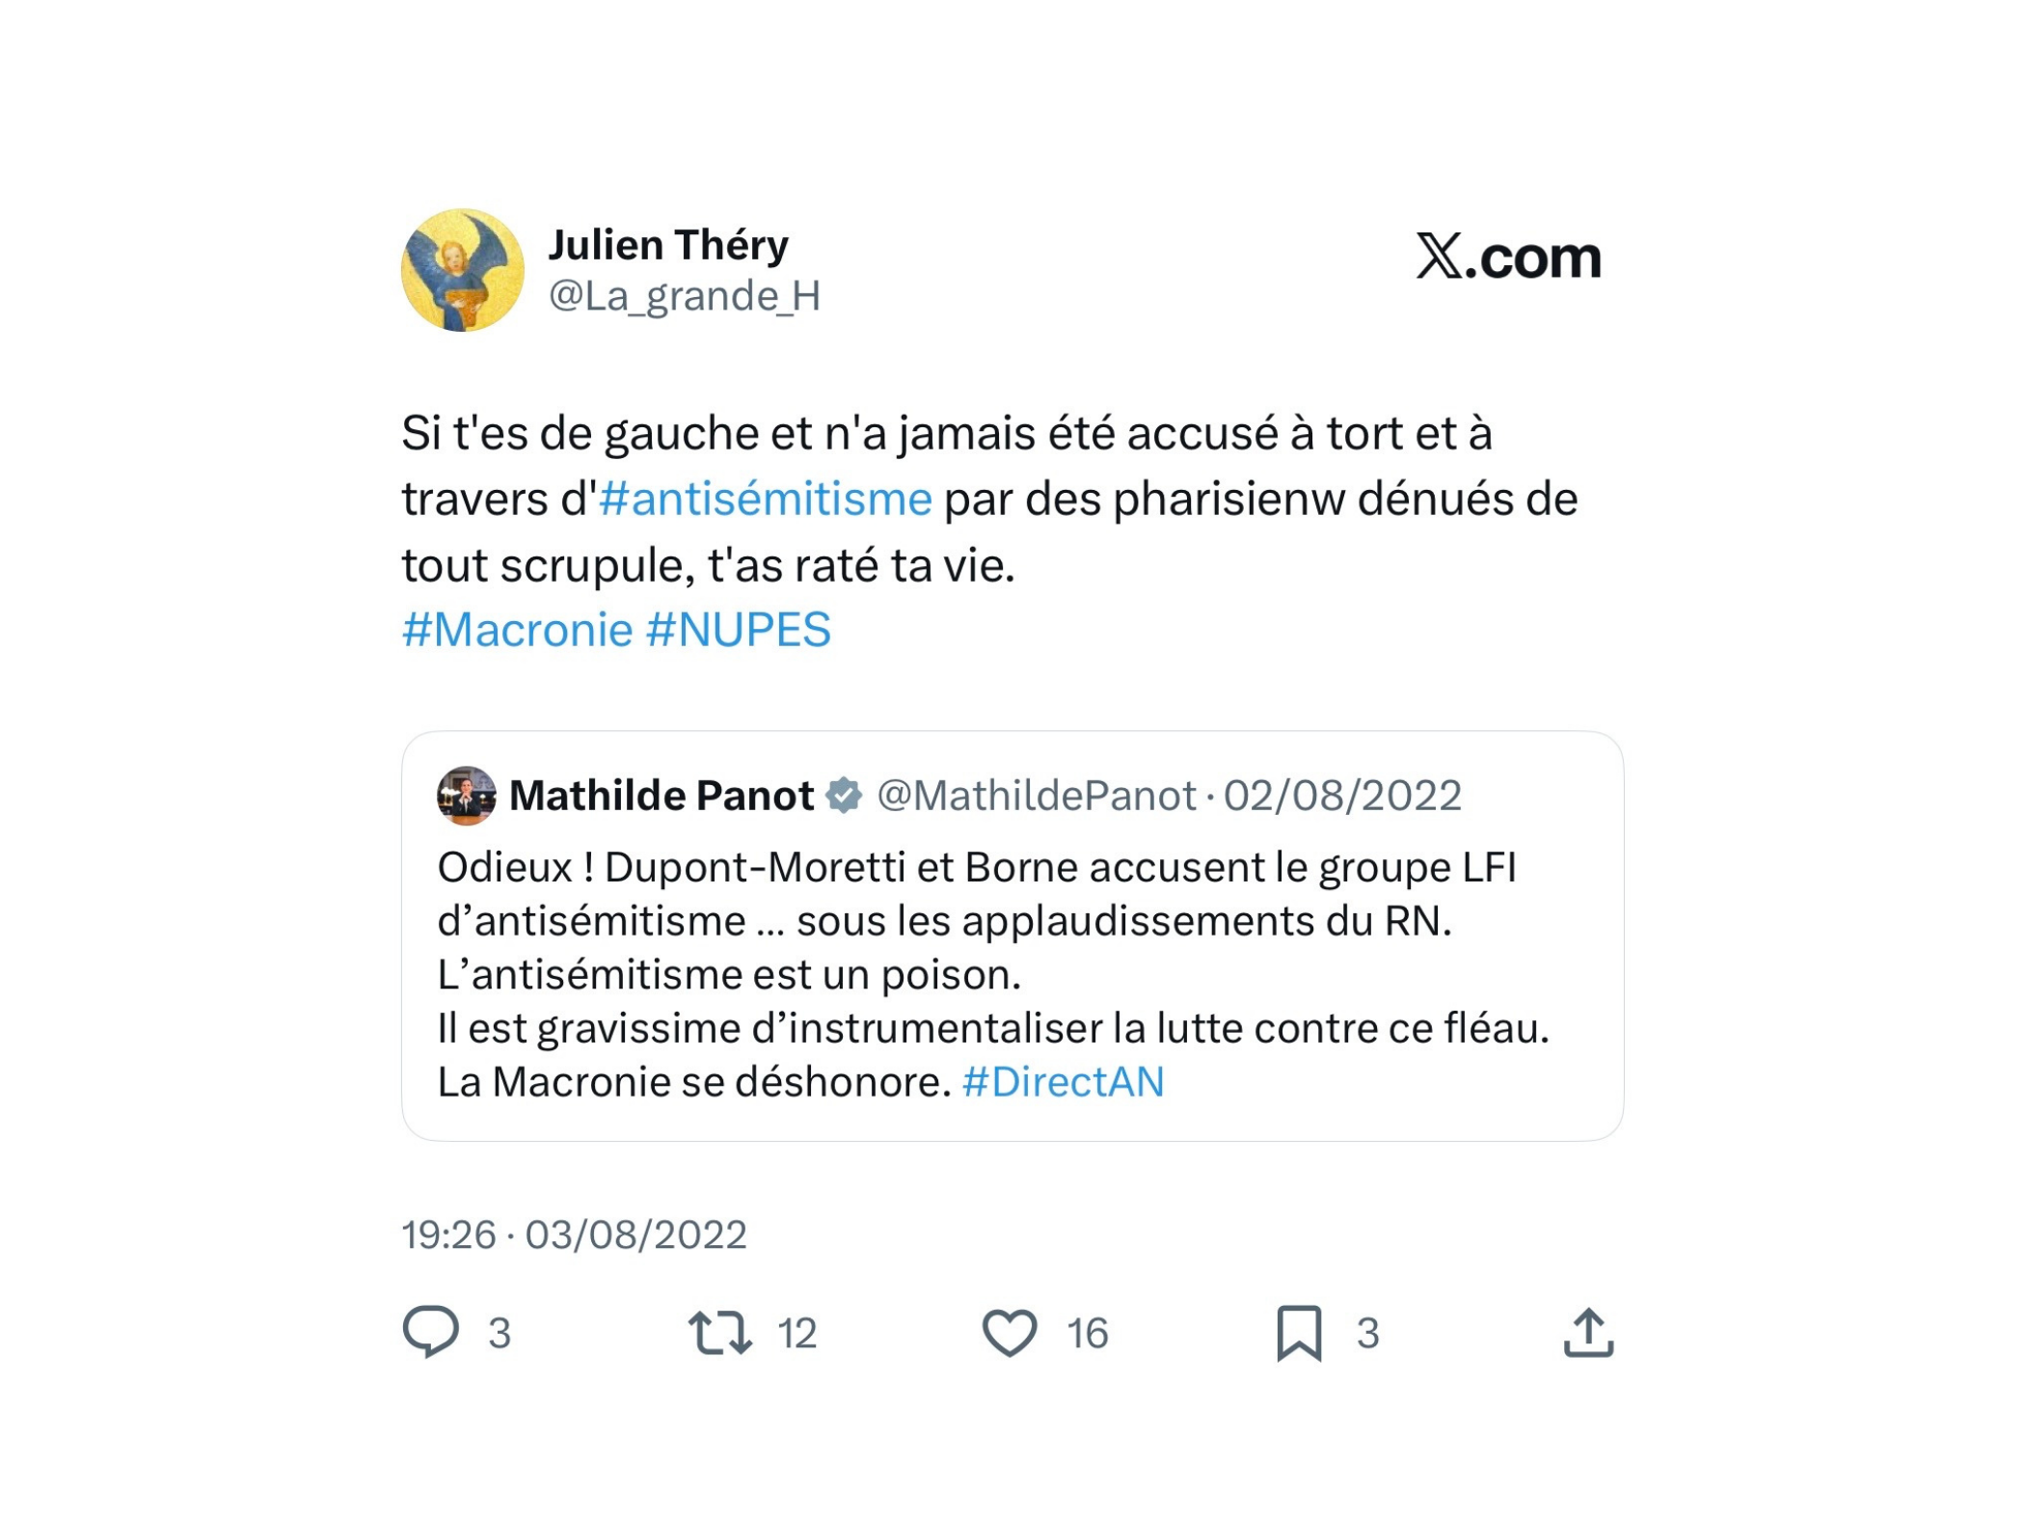2025x1519 pixels.
Task: Open the #antisémitisme hashtag
Action: pyautogui.click(x=766, y=500)
